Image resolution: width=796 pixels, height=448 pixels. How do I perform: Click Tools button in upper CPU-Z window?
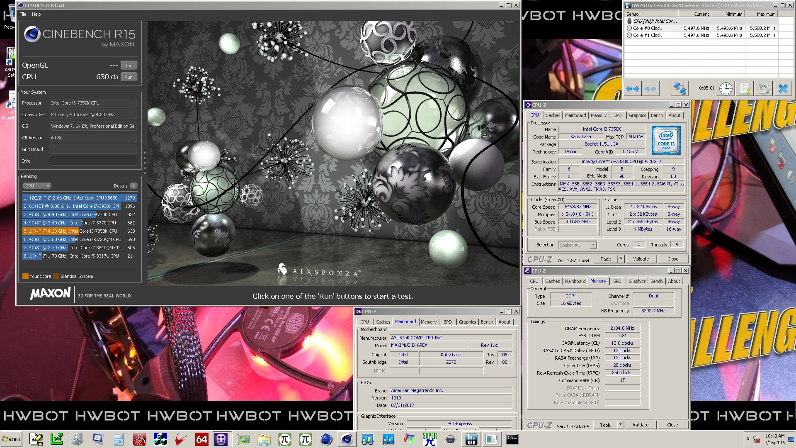coord(606,259)
